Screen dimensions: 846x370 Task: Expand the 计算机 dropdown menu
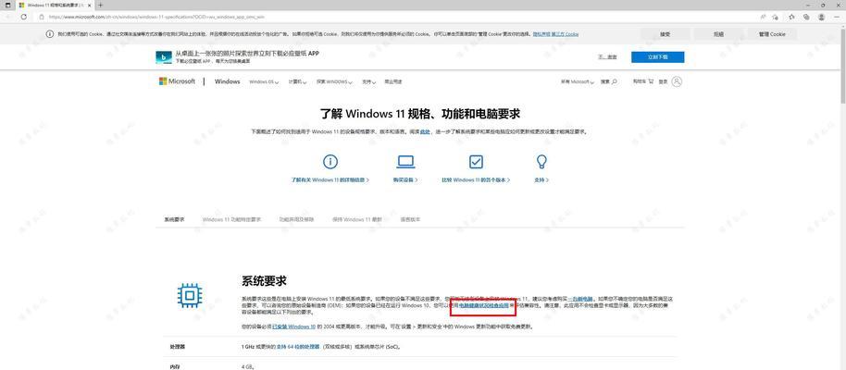(297, 82)
